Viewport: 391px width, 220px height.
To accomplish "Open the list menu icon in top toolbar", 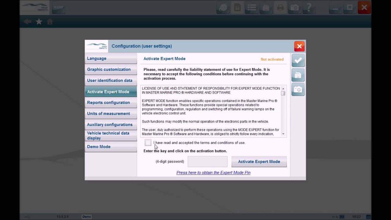I will click(252, 8).
